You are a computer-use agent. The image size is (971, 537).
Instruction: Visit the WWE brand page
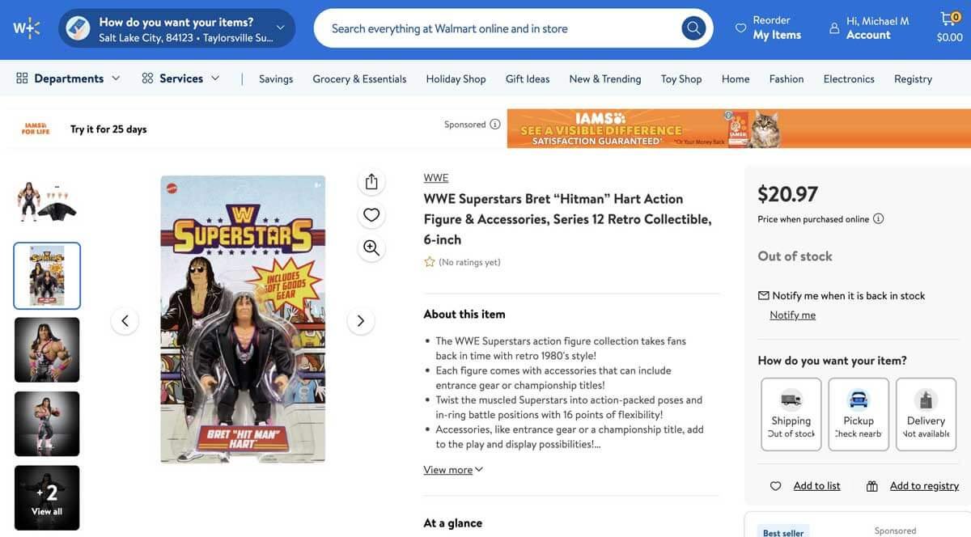435,177
